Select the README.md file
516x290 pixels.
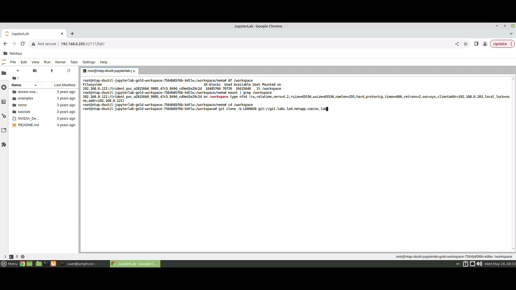(x=43, y=125)
